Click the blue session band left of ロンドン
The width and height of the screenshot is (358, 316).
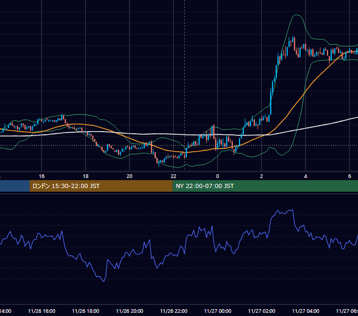click(x=15, y=186)
